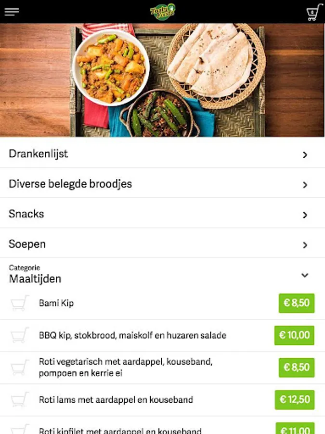This screenshot has height=434, width=325.
Task: Open the Snacks category
Action: tap(26, 214)
